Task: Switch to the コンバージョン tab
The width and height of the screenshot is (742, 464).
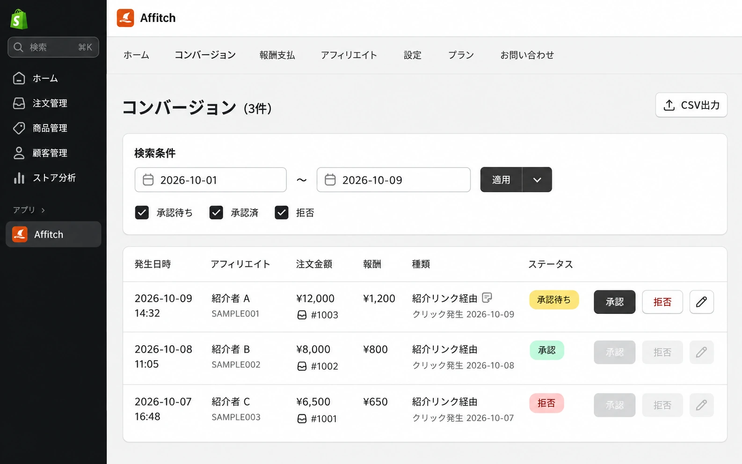Action: [205, 55]
